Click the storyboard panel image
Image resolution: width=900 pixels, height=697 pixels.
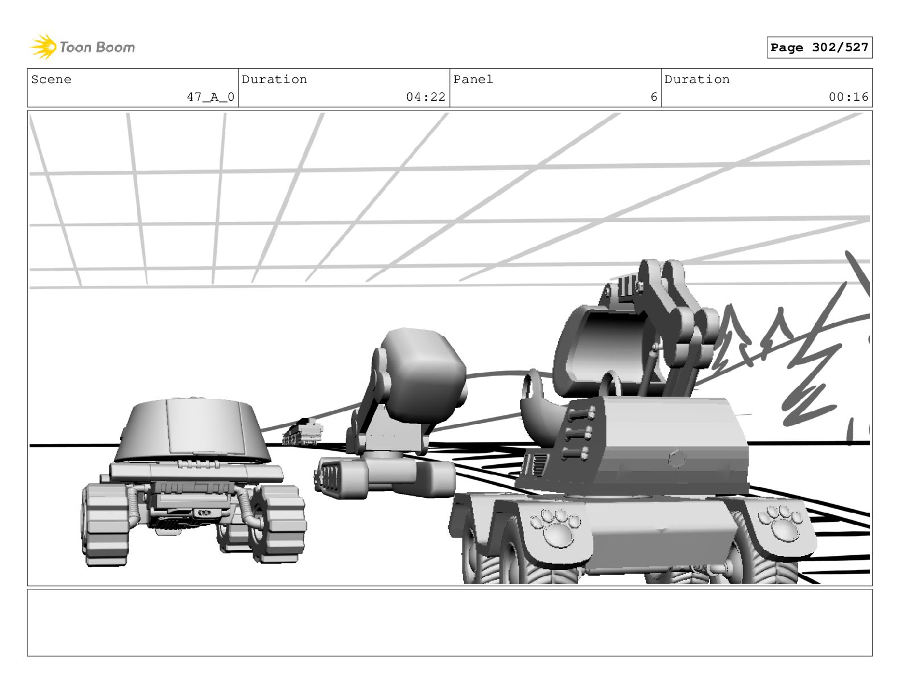[449, 348]
